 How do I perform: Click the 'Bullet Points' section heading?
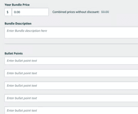point(13,53)
